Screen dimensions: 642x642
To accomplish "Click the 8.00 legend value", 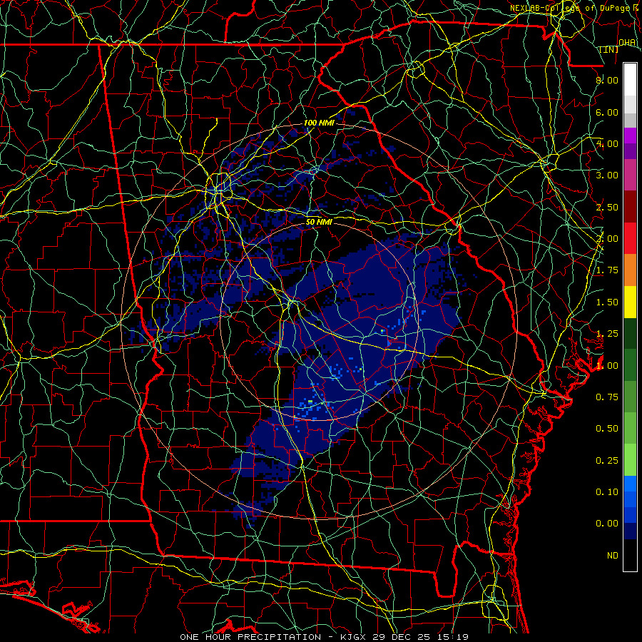I will tap(607, 80).
